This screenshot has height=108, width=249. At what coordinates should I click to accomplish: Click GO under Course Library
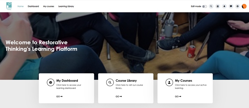pos(119,96)
